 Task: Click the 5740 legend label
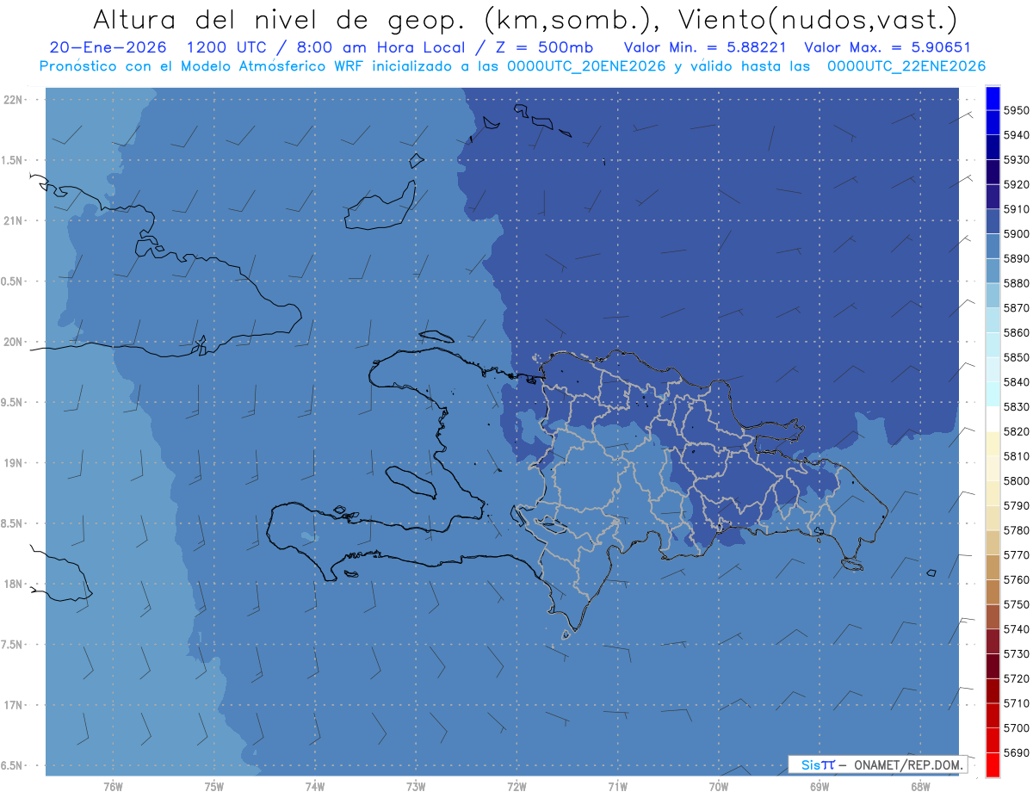tap(1016, 629)
